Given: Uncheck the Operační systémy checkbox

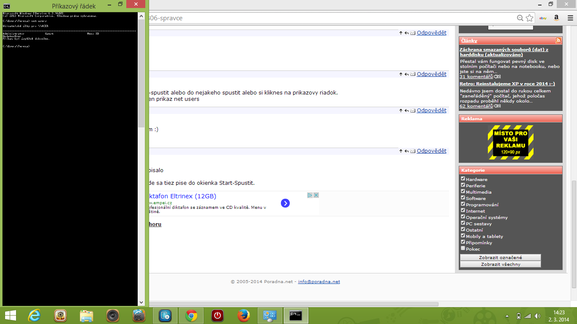Looking at the screenshot, I should (x=463, y=216).
